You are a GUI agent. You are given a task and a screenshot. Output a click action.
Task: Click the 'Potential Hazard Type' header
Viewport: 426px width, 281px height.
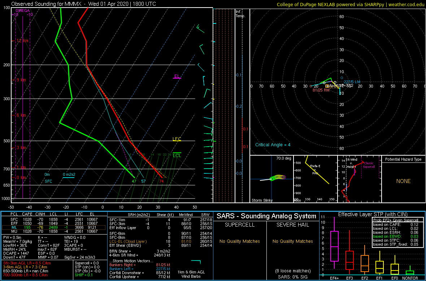[x=404, y=159]
